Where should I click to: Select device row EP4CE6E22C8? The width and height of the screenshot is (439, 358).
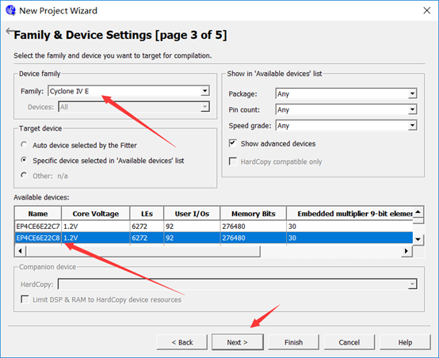tap(214, 238)
